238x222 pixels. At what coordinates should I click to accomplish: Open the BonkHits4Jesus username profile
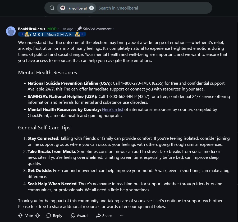pyautogui.click(x=31, y=29)
